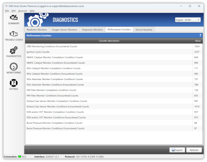The height and width of the screenshot is (162, 207).
Task: Select Exhaust Gas Sensor Monitor Completion Condition Counts
Action: (x=114, y=101)
